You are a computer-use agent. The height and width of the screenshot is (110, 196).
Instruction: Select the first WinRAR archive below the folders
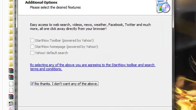[11, 71]
